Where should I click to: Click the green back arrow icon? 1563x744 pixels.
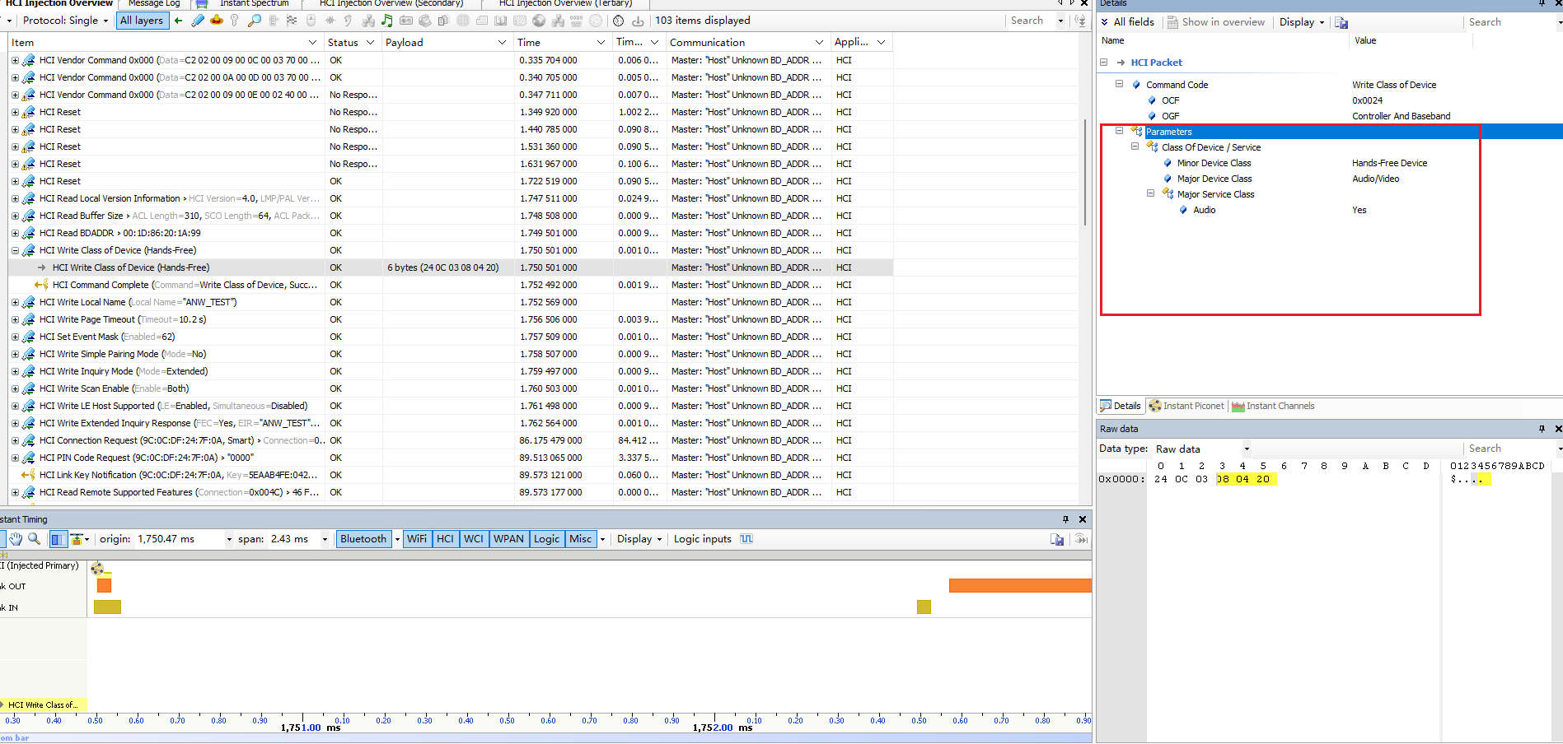pyautogui.click(x=178, y=21)
